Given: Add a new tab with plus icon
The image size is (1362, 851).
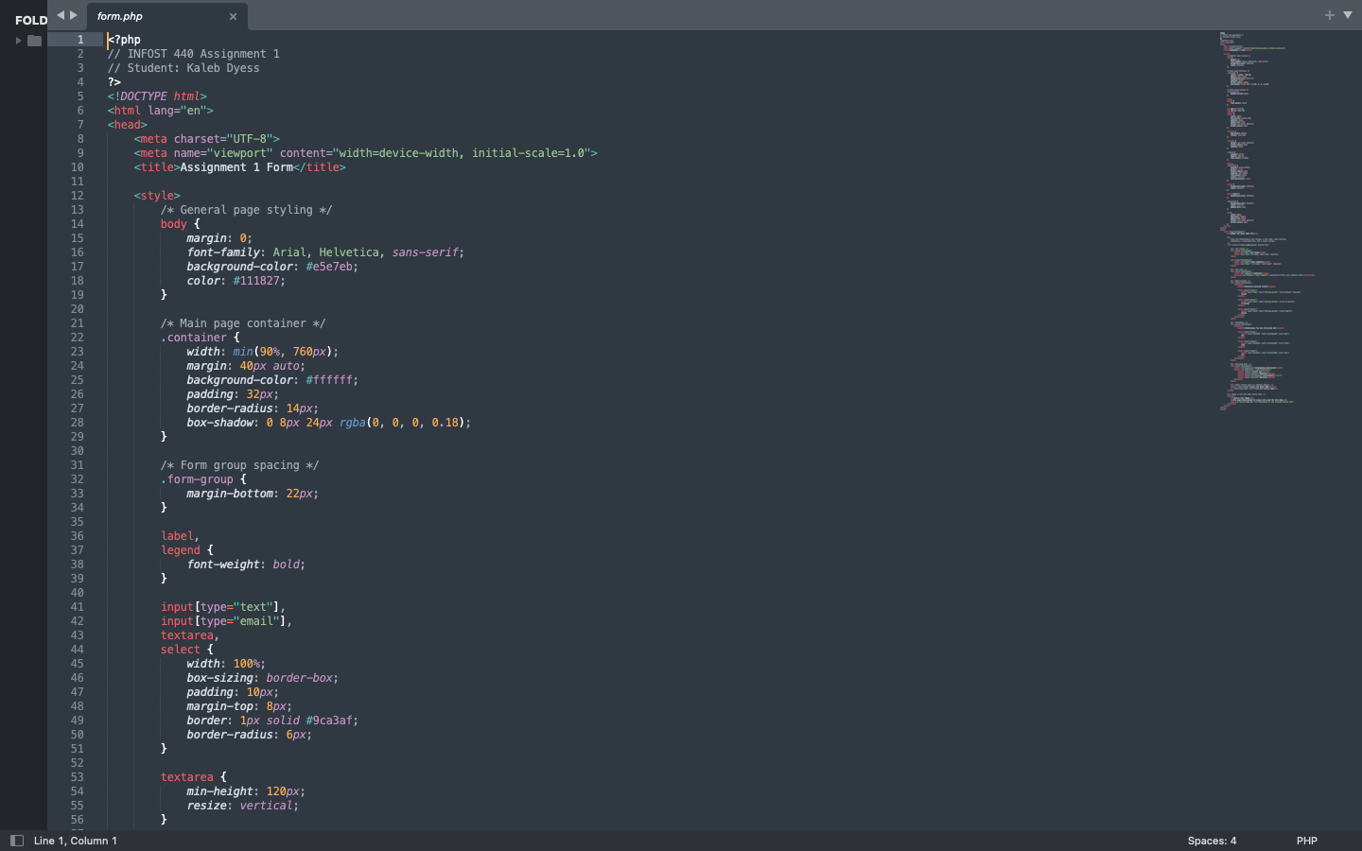Looking at the screenshot, I should point(1329,15).
